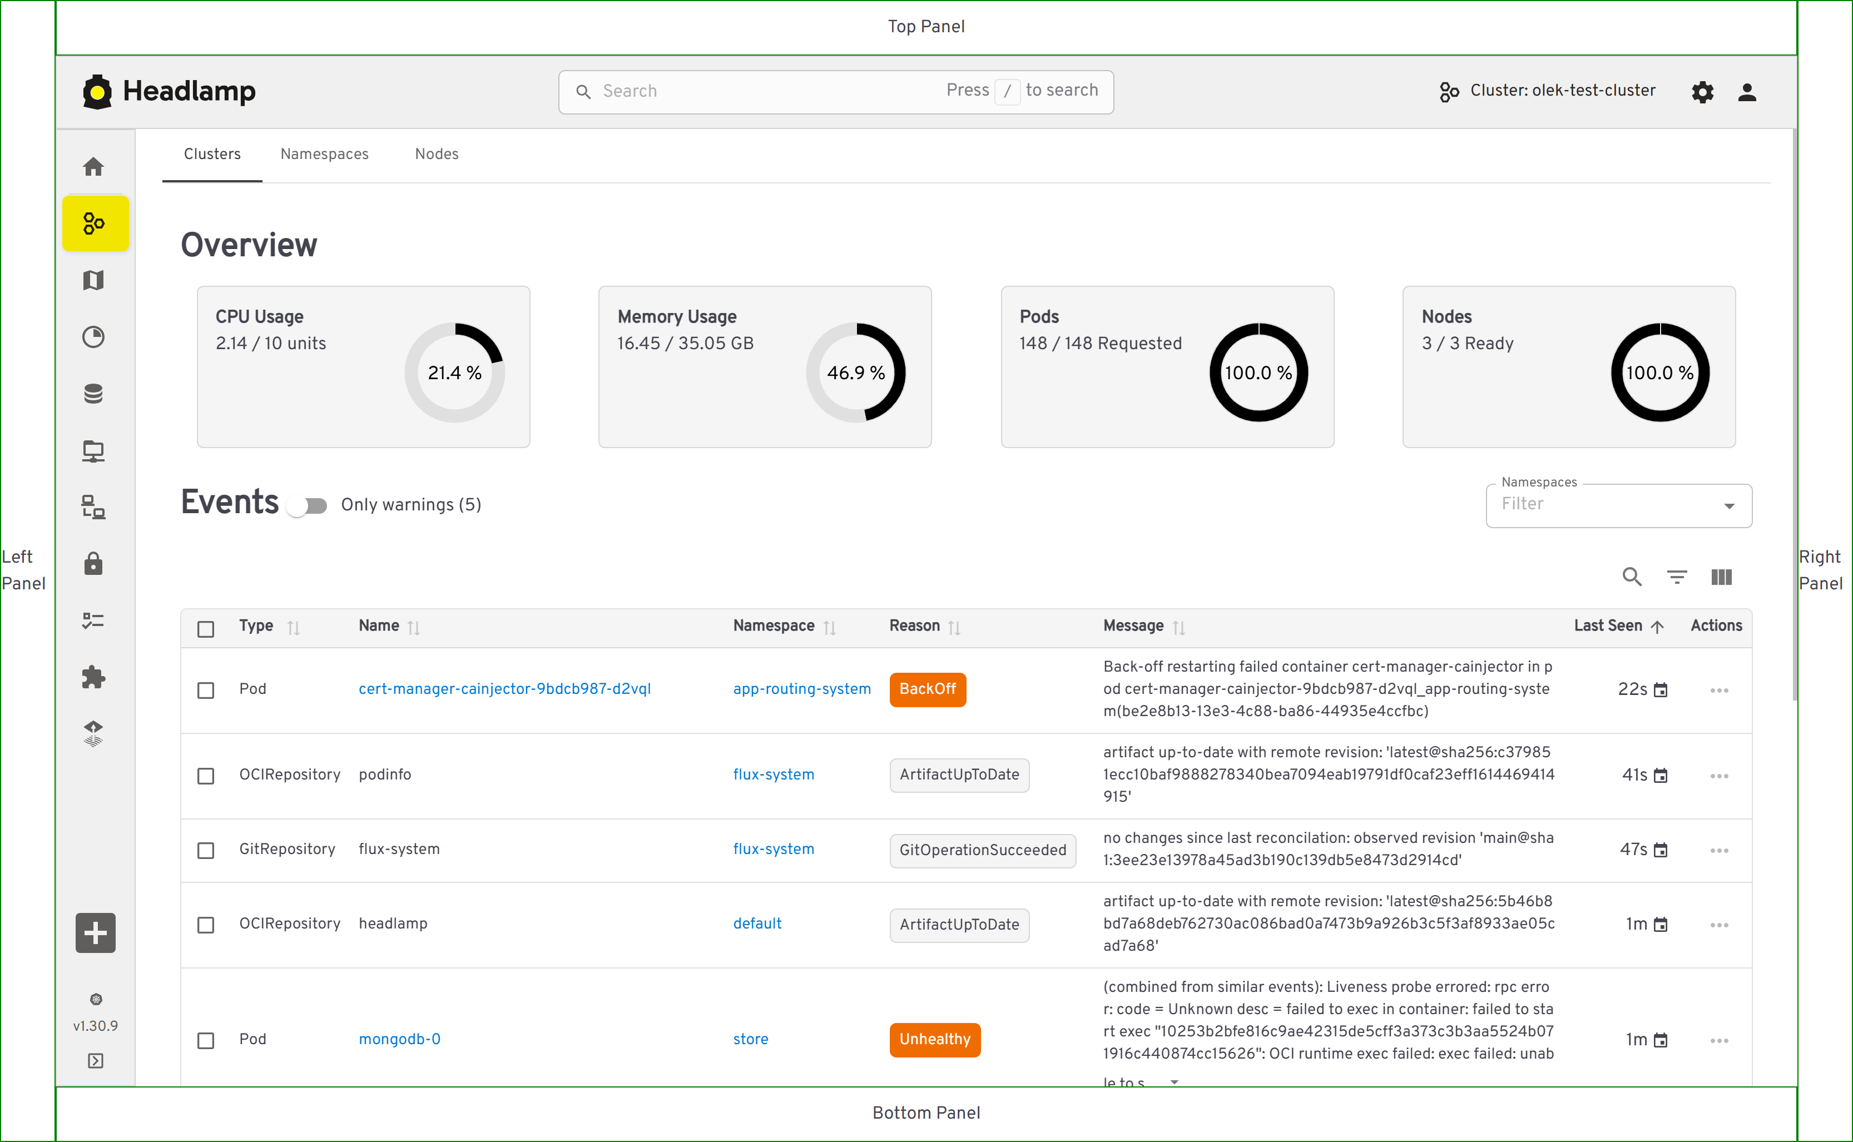
Task: Check the podinfo row checkbox
Action: click(x=205, y=776)
